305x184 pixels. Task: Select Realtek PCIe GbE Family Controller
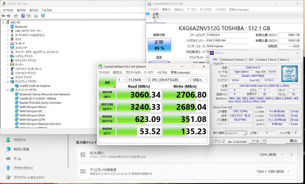40,103
